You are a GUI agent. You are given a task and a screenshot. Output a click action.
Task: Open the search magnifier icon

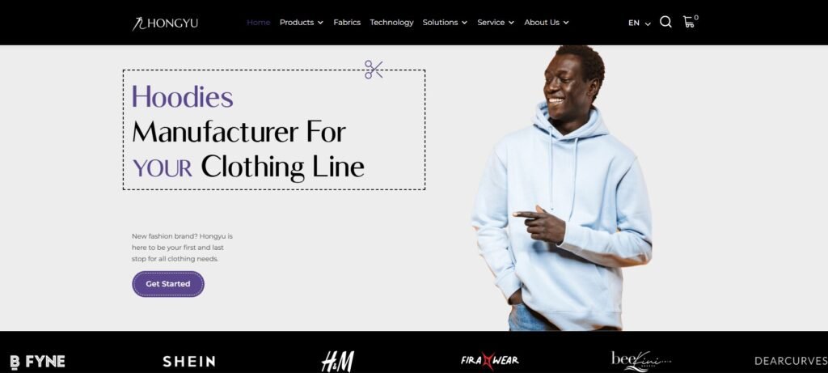(x=666, y=22)
